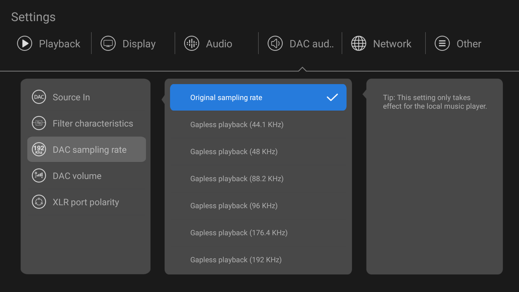Open the Playback play-circle icon
The width and height of the screenshot is (519, 292).
(x=25, y=44)
